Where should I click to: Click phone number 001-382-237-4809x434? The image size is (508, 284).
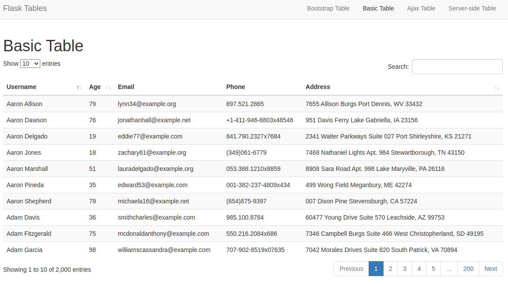258,185
